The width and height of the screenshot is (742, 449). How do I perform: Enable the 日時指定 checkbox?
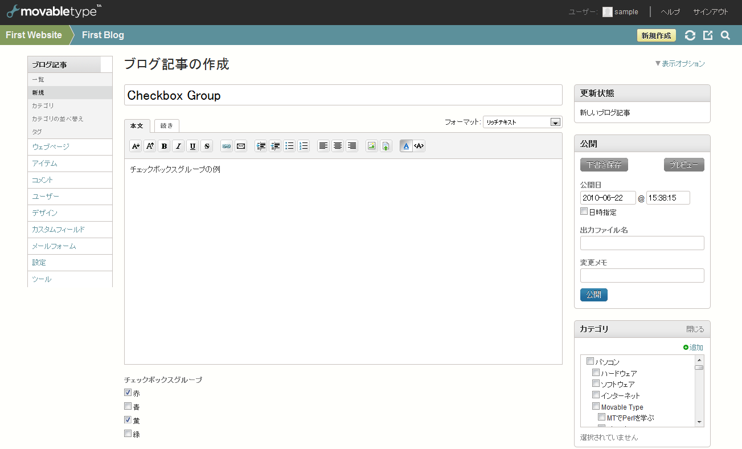pyautogui.click(x=584, y=211)
